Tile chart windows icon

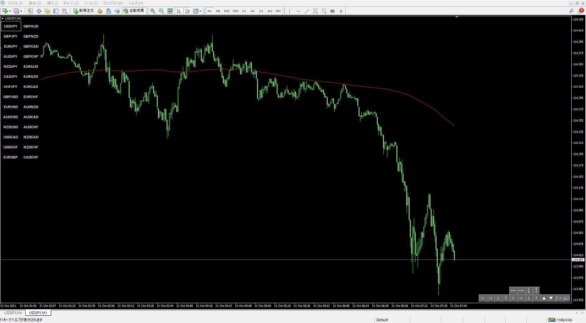[x=170, y=11]
